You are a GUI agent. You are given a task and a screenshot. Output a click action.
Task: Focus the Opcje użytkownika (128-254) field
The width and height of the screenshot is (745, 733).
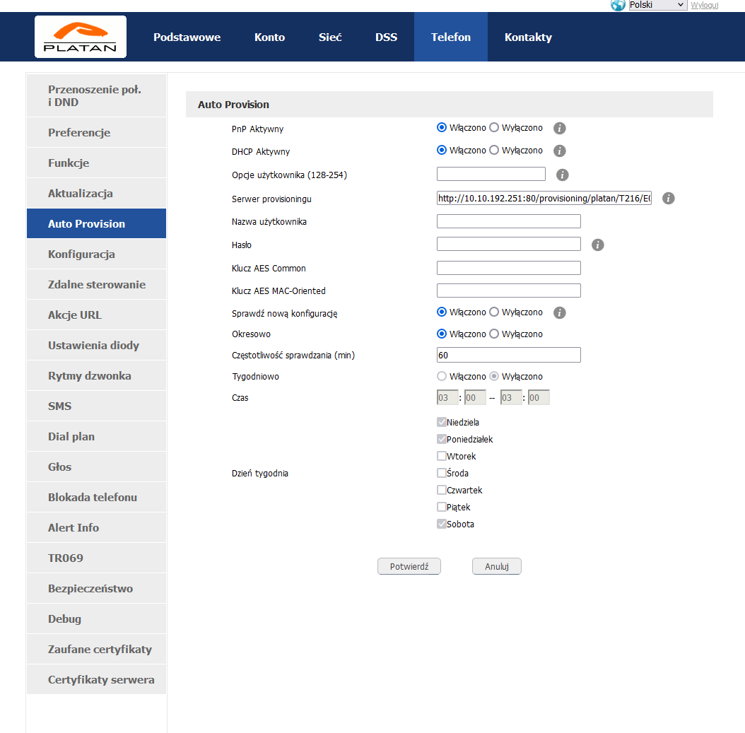pyautogui.click(x=491, y=174)
